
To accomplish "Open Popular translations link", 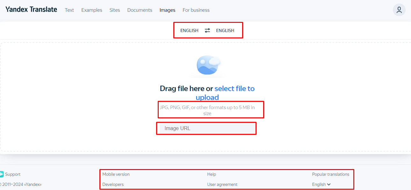I will coord(330,174).
